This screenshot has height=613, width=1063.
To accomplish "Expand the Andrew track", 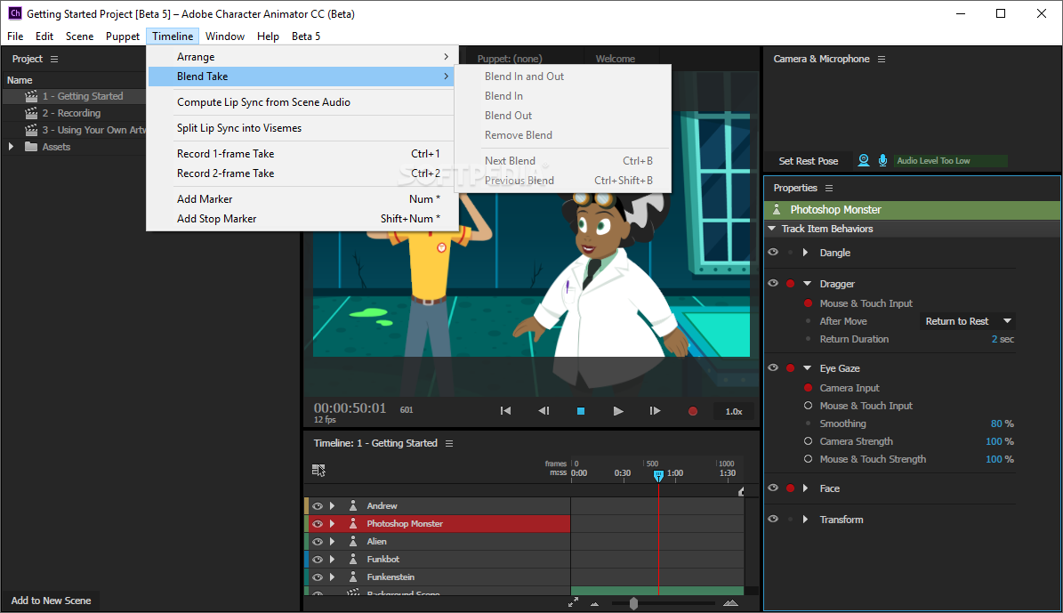I will [x=332, y=506].
